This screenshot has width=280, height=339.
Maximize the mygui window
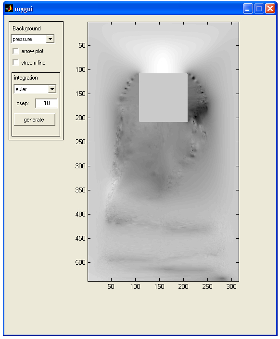click(x=259, y=9)
